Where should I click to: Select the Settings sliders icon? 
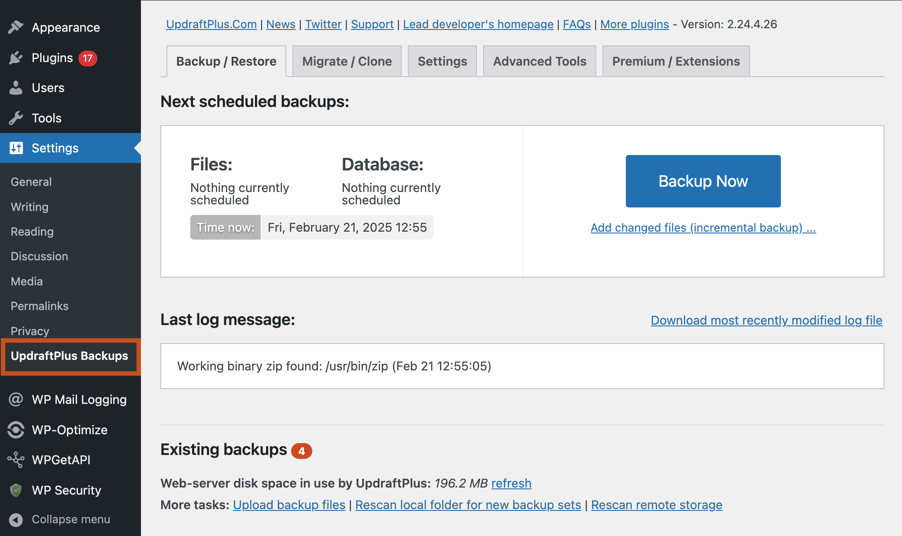pos(16,148)
